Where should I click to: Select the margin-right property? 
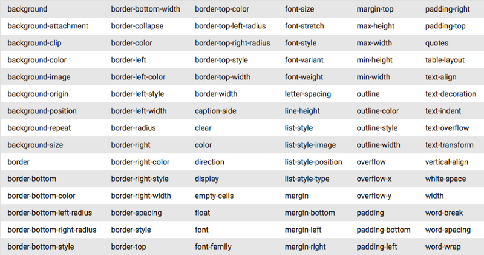point(306,247)
